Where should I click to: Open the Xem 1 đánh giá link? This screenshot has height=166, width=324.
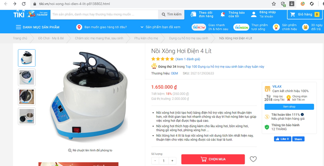188,59
